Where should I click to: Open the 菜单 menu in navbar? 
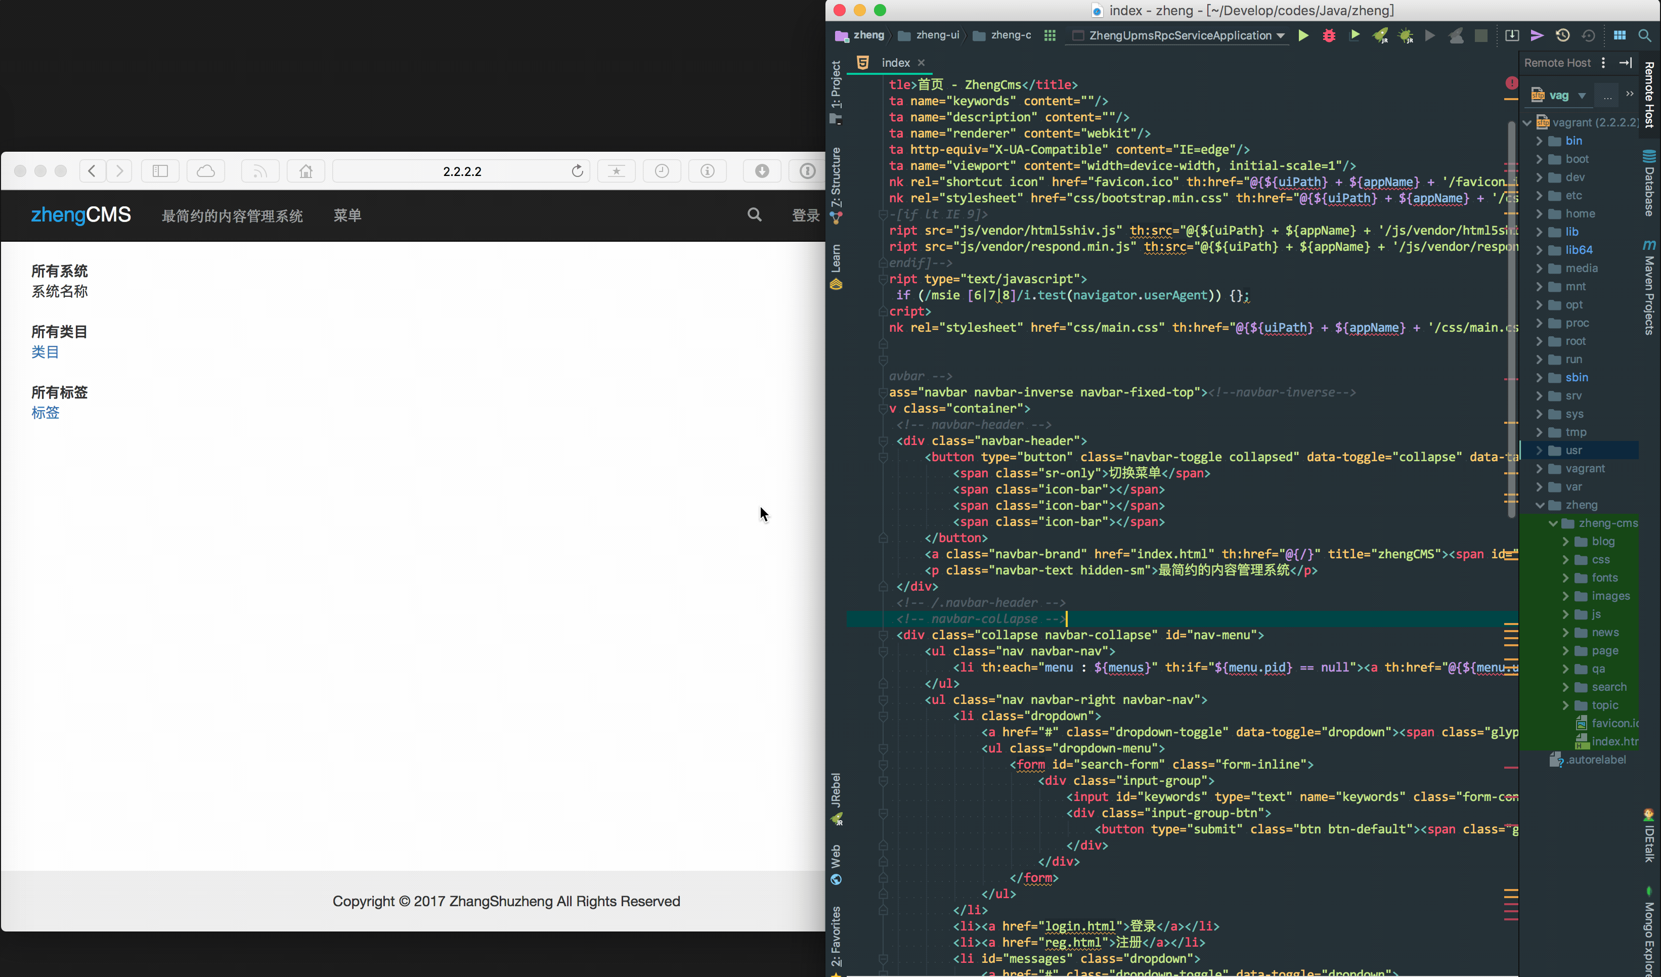tap(346, 215)
